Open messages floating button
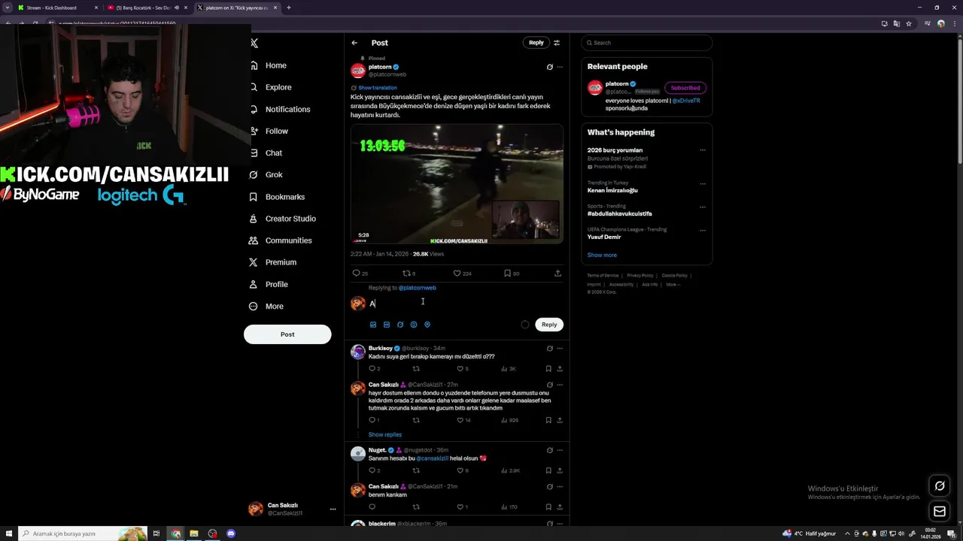The width and height of the screenshot is (963, 541). (x=940, y=512)
